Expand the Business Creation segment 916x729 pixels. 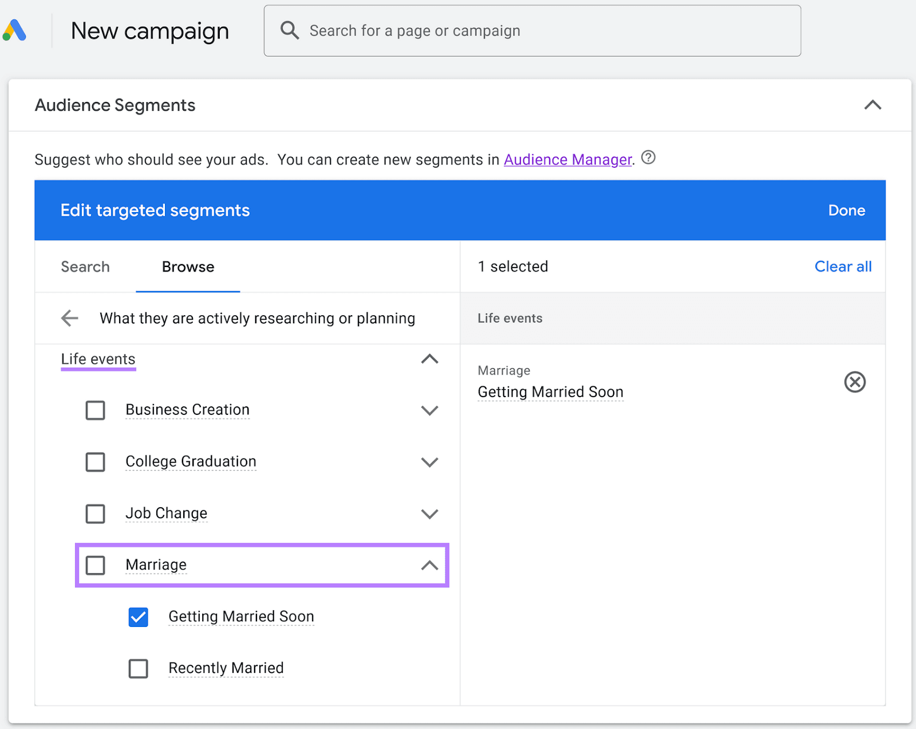(430, 410)
